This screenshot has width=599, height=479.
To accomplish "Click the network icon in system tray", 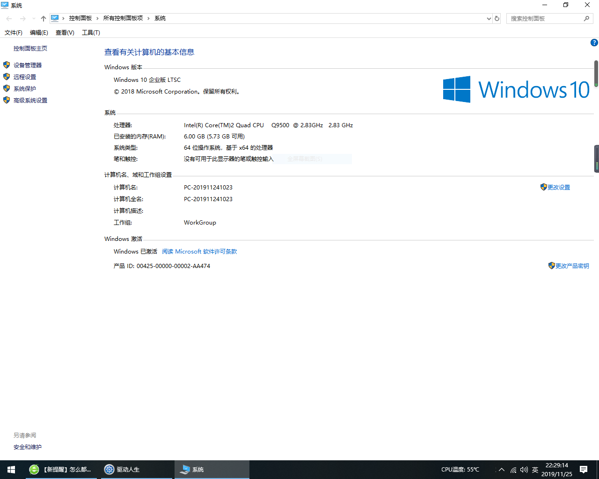I will [513, 470].
